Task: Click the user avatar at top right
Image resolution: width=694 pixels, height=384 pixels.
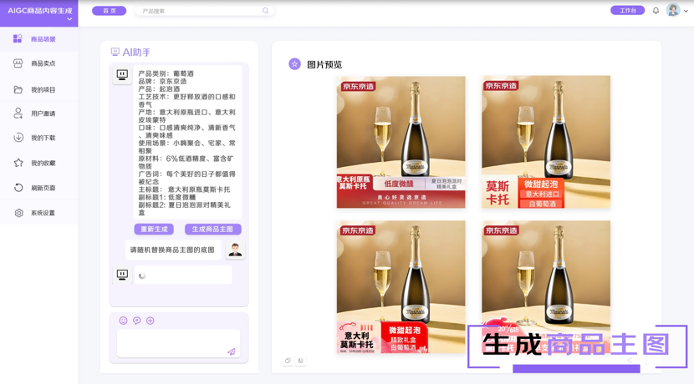Action: point(673,10)
